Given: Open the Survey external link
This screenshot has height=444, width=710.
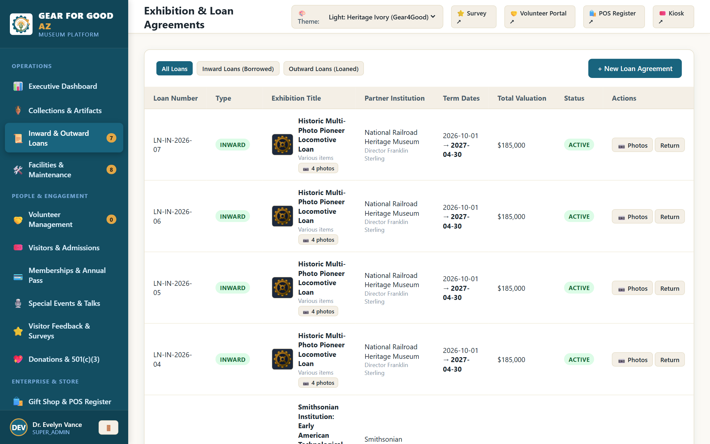Looking at the screenshot, I should [x=474, y=17].
